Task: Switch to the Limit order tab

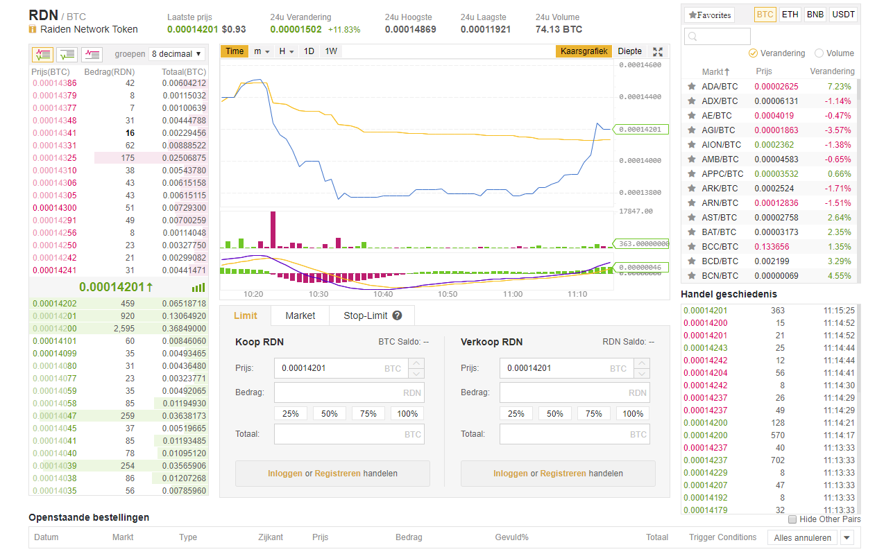Action: tap(245, 315)
